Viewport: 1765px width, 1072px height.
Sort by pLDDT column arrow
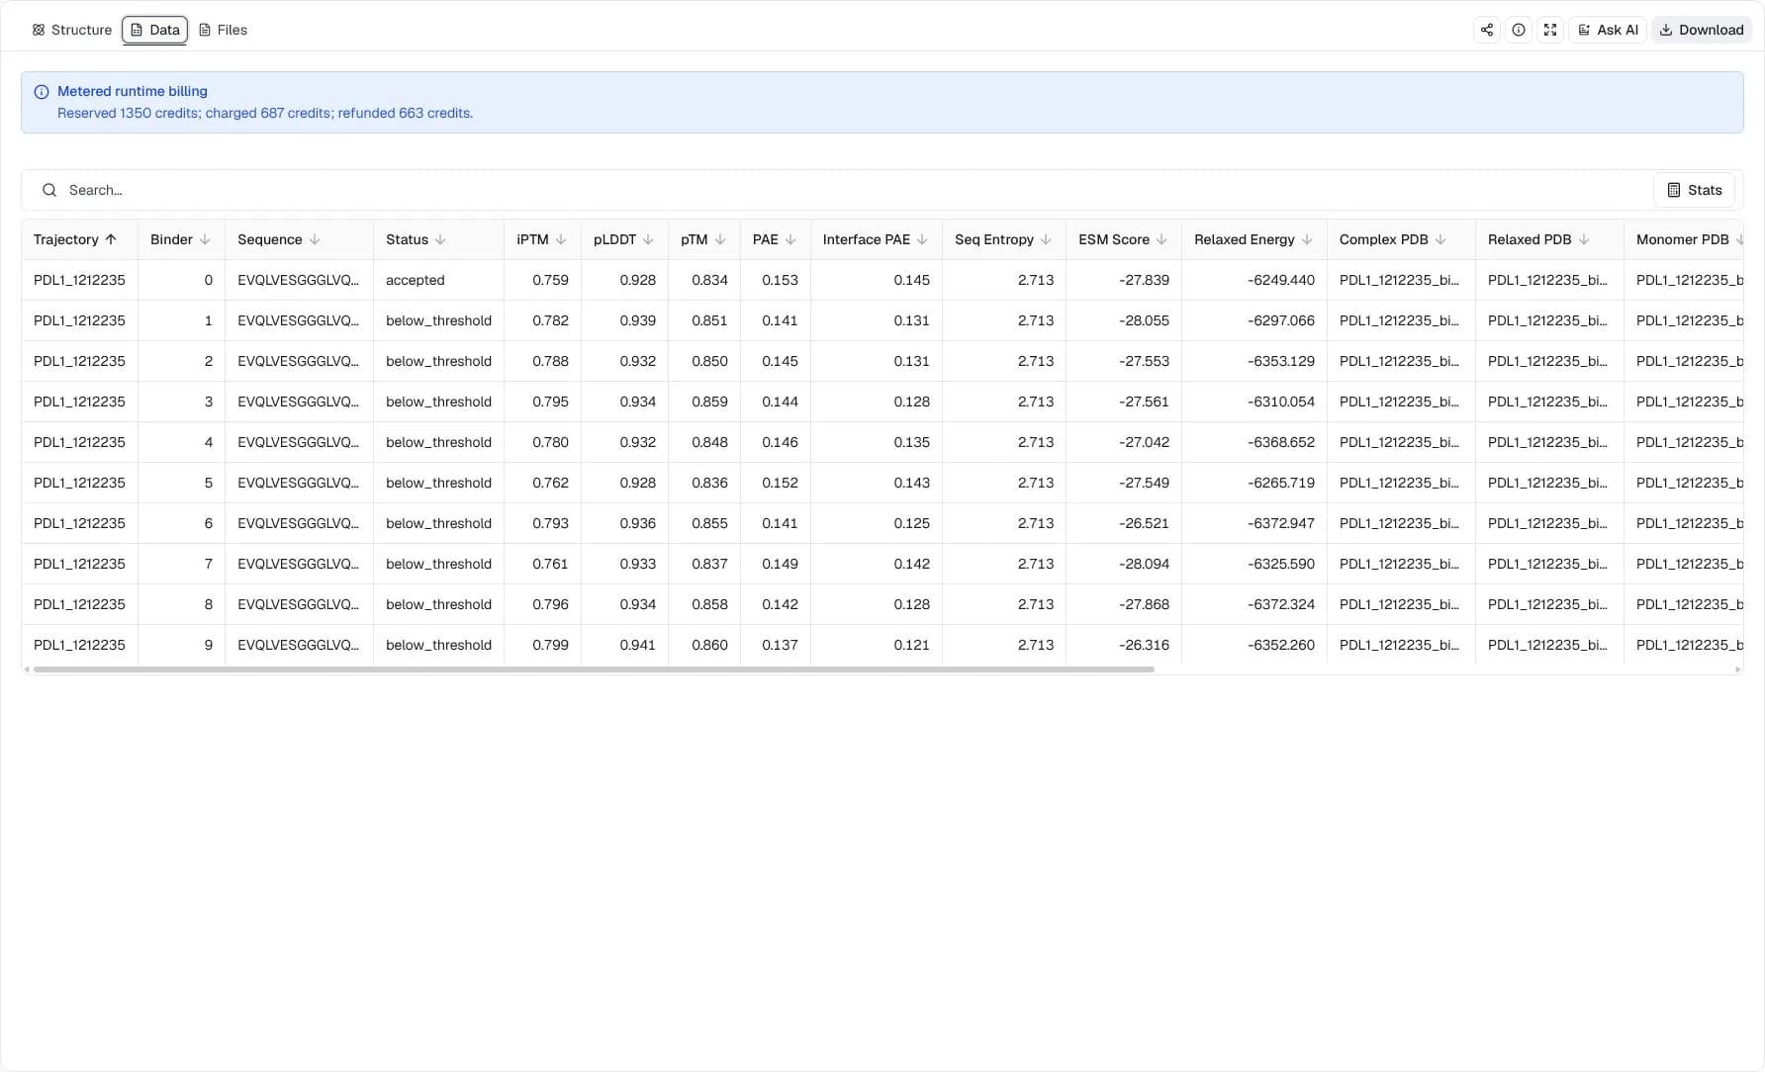pos(648,239)
